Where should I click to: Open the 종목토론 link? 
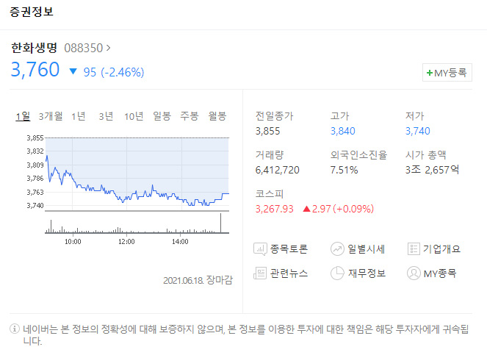pyautogui.click(x=289, y=249)
